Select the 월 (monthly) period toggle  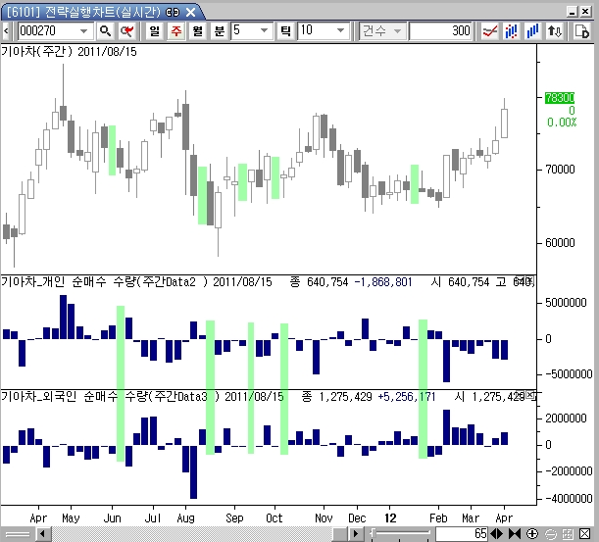[x=197, y=30]
